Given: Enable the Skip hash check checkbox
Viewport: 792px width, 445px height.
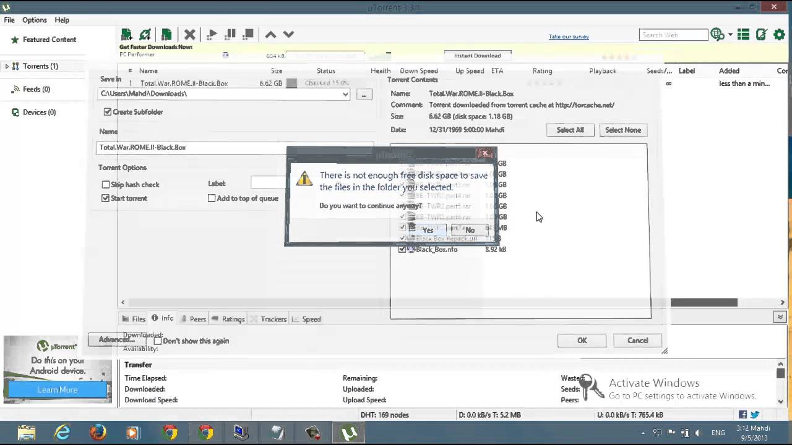Looking at the screenshot, I should point(106,184).
